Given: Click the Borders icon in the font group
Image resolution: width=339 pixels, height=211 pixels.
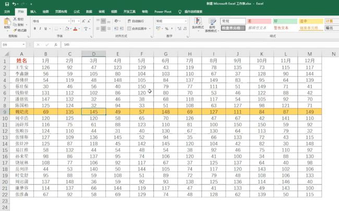Looking at the screenshot, I should pyautogui.click(x=56, y=29).
